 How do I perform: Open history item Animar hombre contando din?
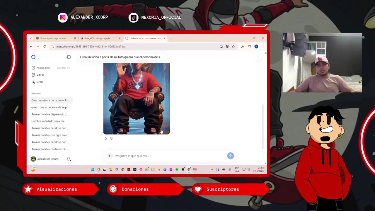[x=51, y=149]
